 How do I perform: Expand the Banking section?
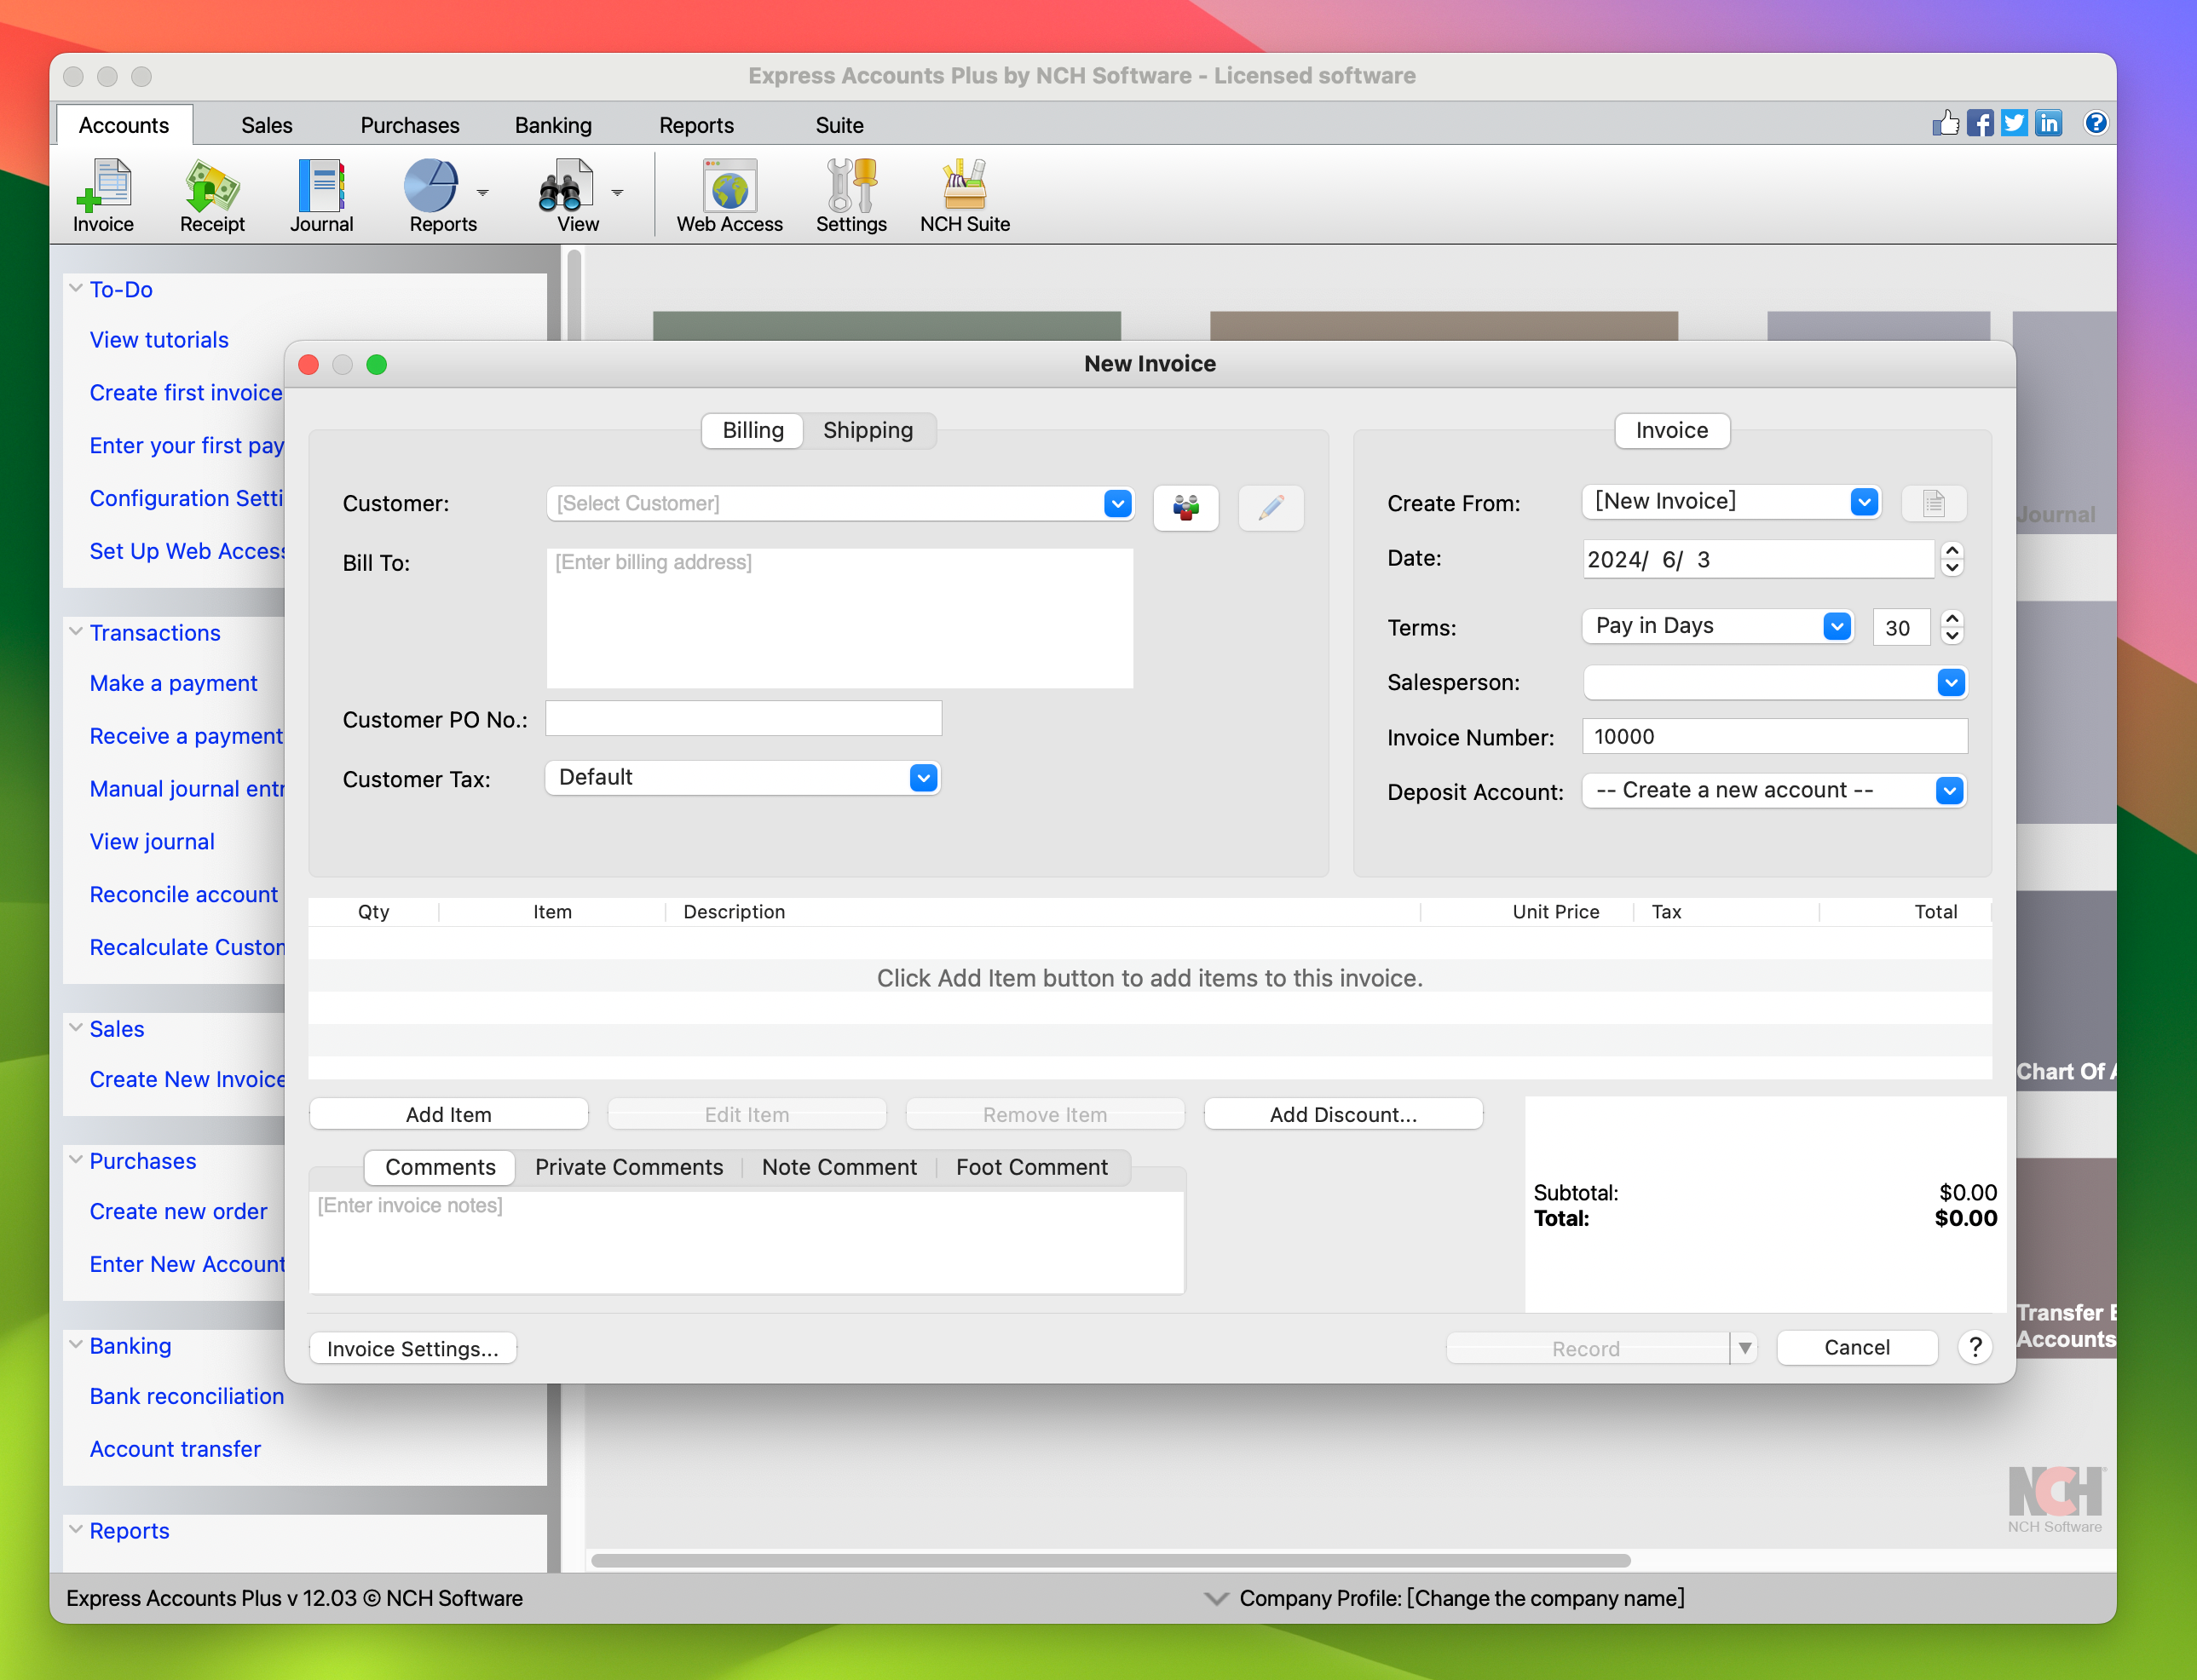tap(76, 1344)
